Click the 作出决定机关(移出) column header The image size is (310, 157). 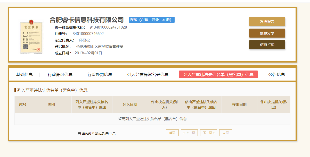point(274,104)
